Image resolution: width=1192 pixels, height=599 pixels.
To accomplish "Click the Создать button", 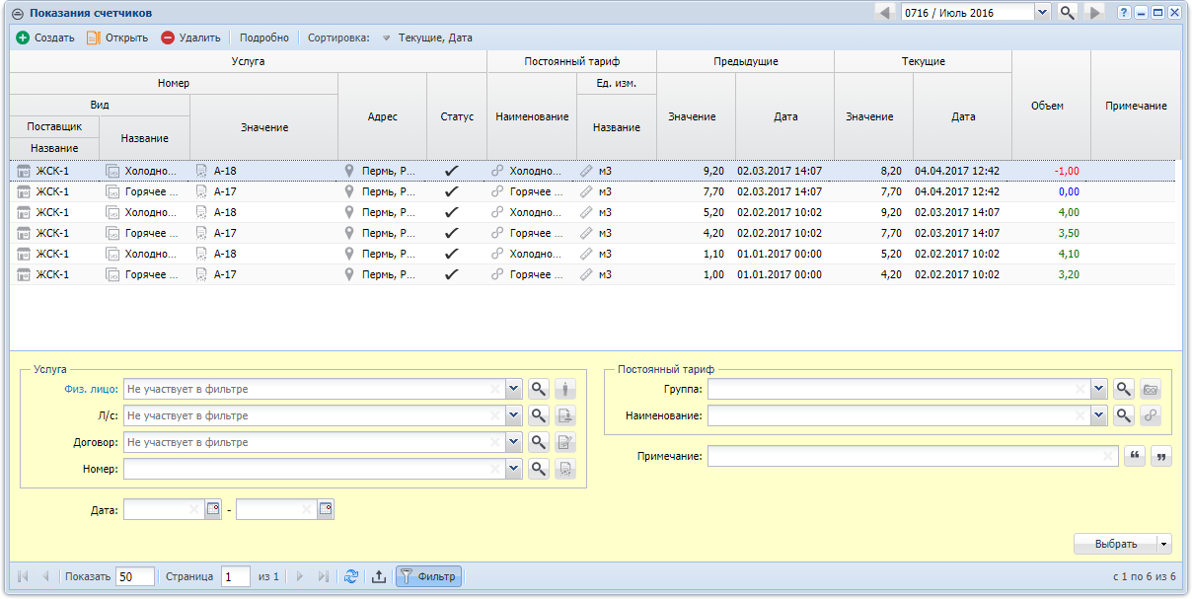I will tap(45, 37).
